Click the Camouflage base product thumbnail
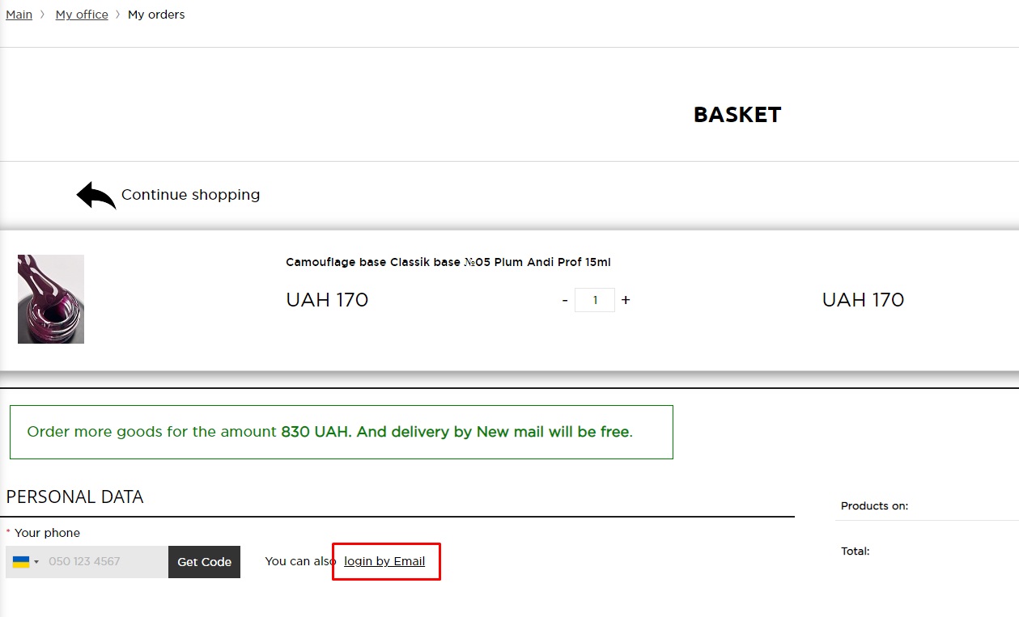This screenshot has height=617, width=1019. (50, 299)
